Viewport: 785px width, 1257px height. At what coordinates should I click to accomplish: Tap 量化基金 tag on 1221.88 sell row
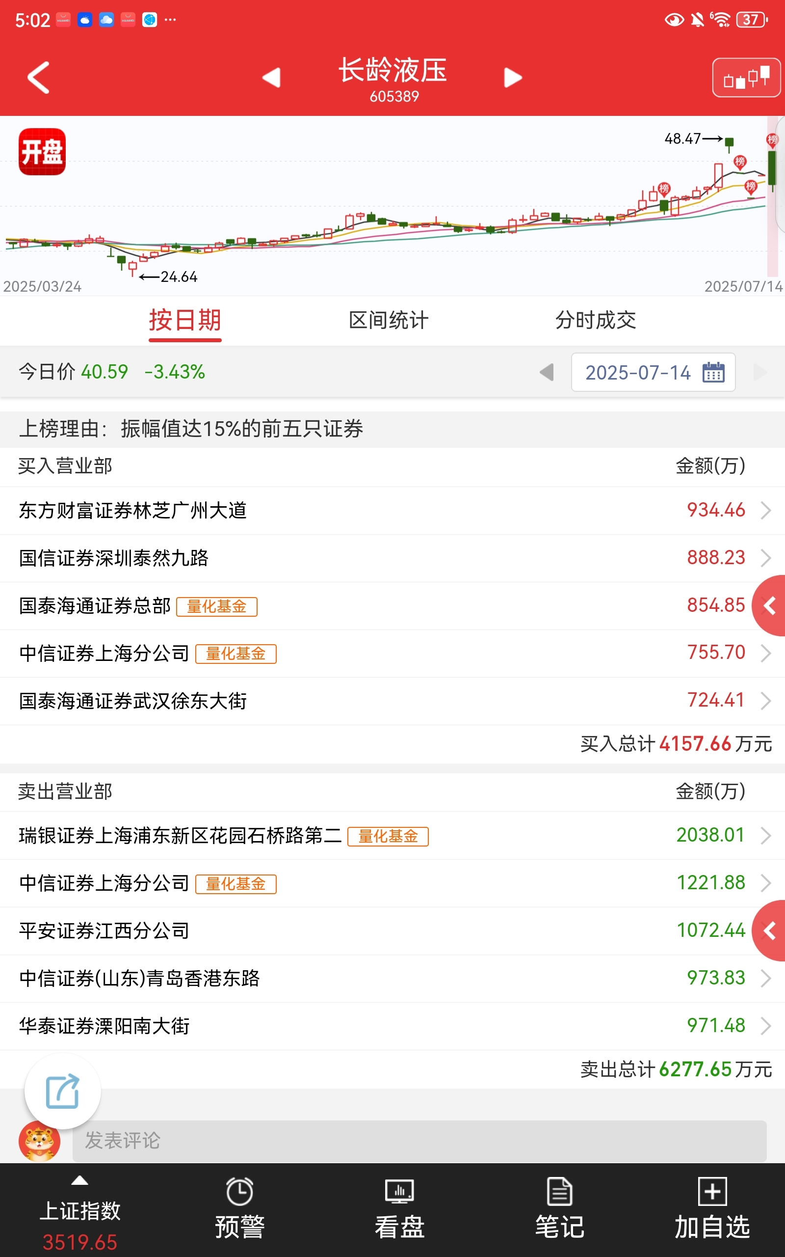235,884
